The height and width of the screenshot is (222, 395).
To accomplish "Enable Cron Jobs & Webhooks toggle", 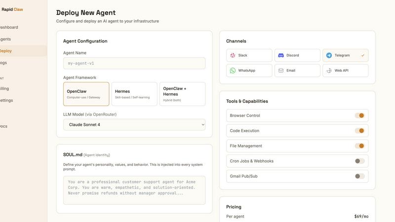I will pyautogui.click(x=359, y=161).
